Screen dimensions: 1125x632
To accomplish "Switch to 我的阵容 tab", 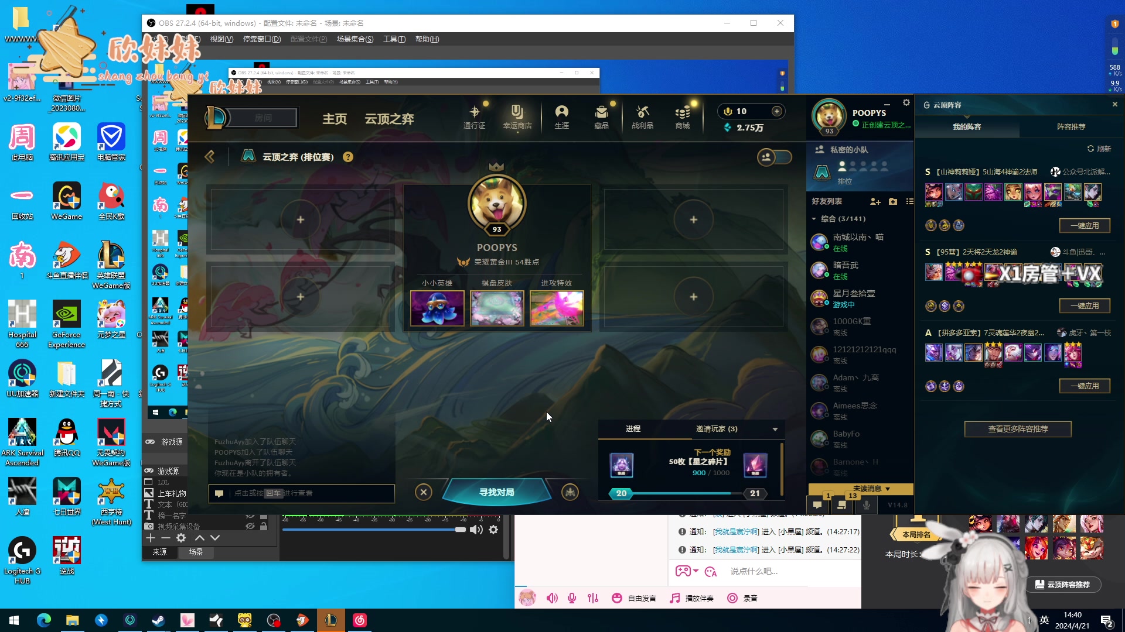I will [967, 126].
